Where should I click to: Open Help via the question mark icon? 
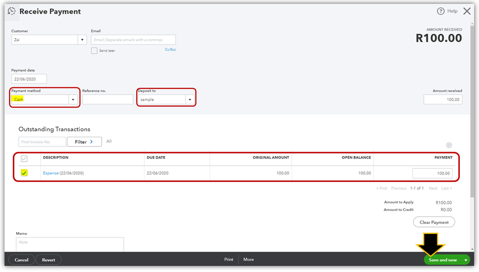tap(441, 12)
